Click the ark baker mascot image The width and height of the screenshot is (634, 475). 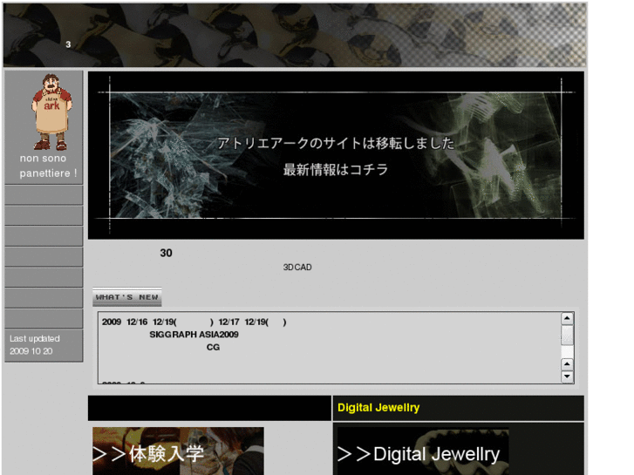coord(51,112)
